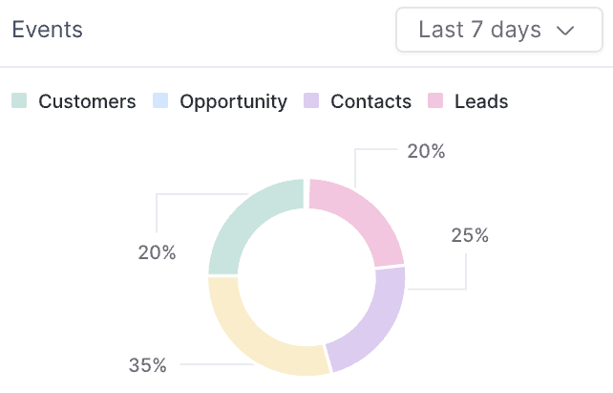
Task: Click the blue Opportunity legend swatch
Action: pos(160,101)
